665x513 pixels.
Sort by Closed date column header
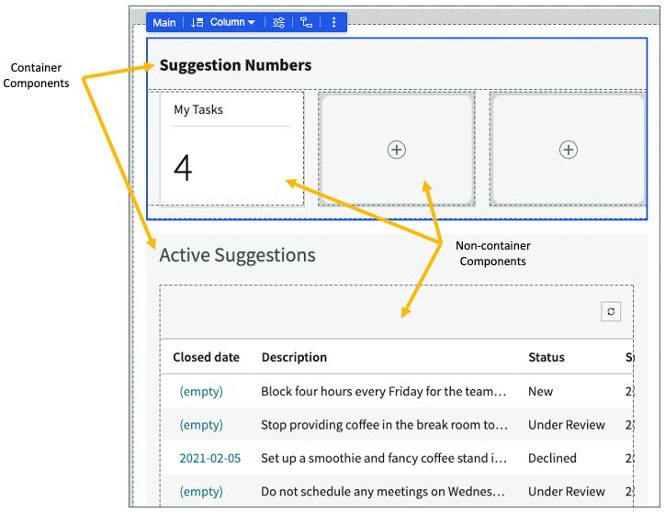[206, 358]
